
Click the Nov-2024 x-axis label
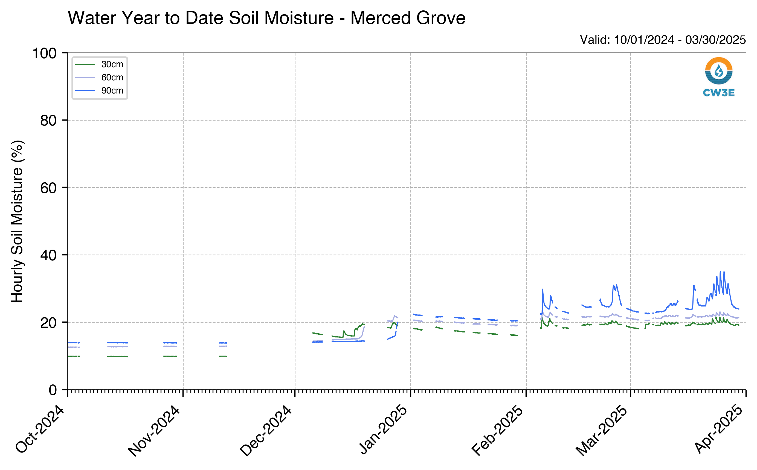(154, 431)
